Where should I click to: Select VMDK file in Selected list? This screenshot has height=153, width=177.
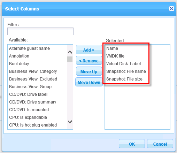click(115, 56)
